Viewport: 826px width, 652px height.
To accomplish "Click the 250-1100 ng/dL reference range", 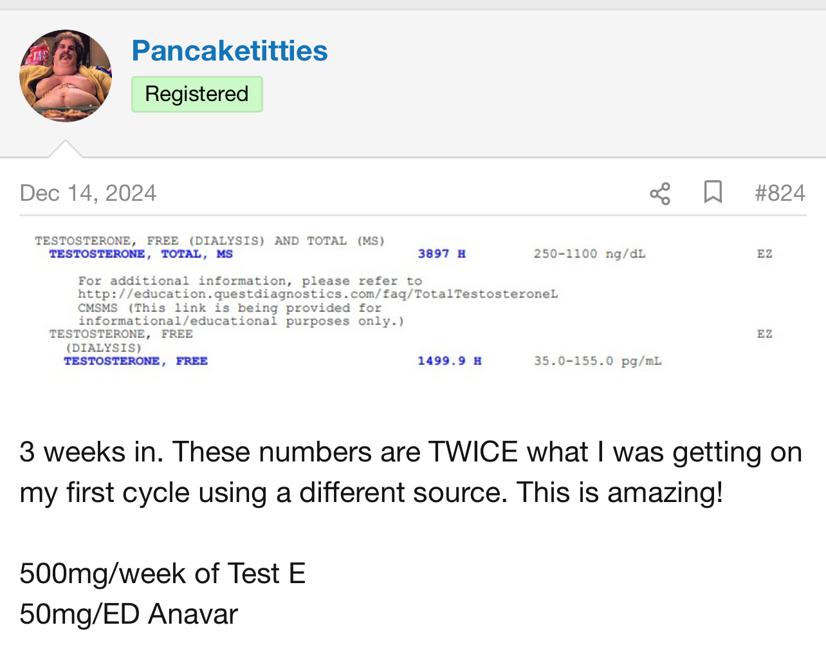I will click(589, 254).
